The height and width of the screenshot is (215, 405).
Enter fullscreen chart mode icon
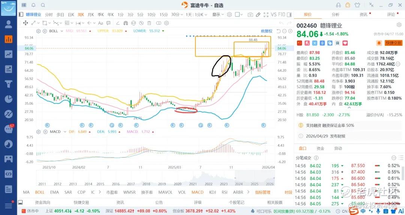click(x=266, y=15)
